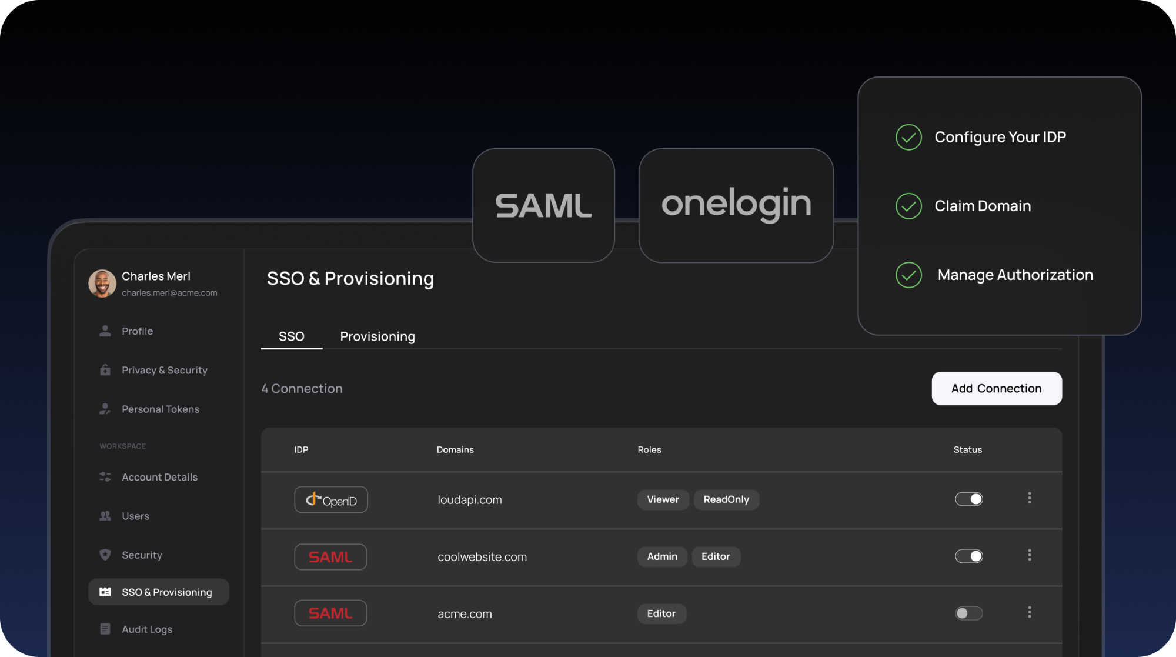Click the large SAML card

pos(543,205)
